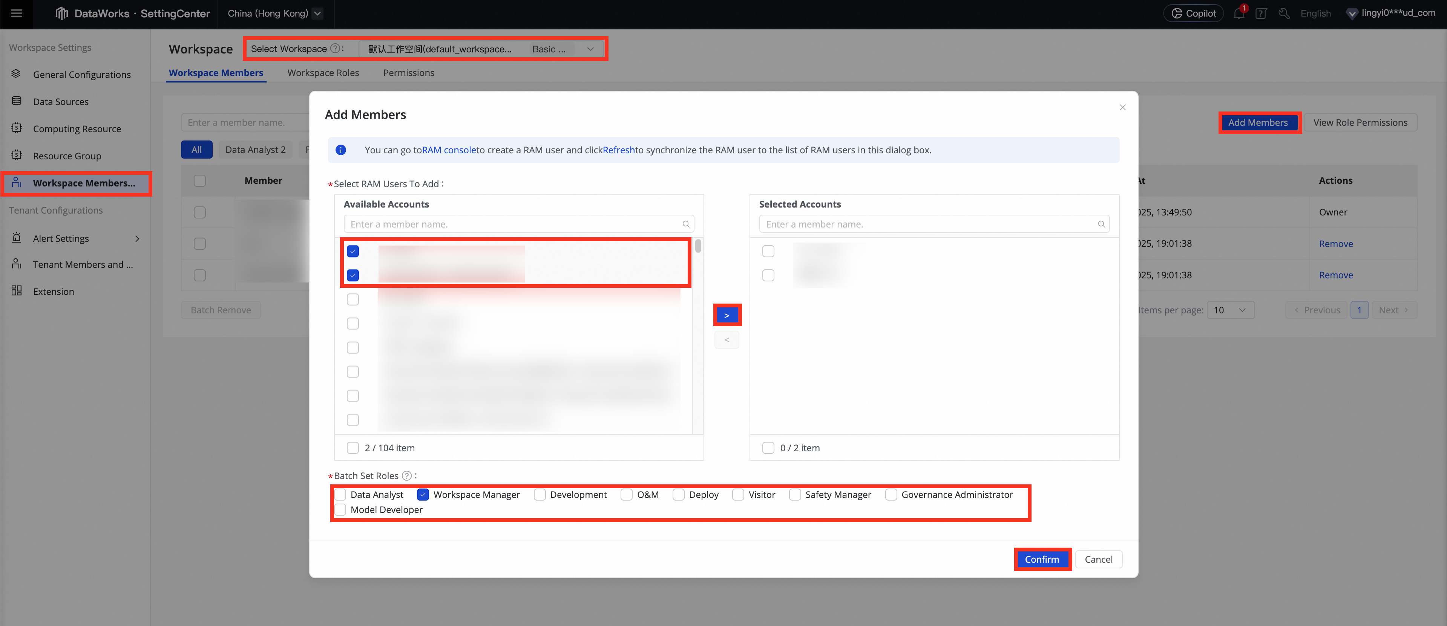Expand the Select Workspace dropdown

coord(590,49)
